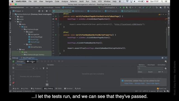Open the Problems tool window button
Viewport: 179px width, 101px height.
click(36, 89)
